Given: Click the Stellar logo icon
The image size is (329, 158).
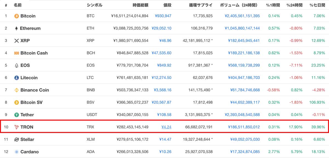Looking at the screenshot, I should (16, 139).
